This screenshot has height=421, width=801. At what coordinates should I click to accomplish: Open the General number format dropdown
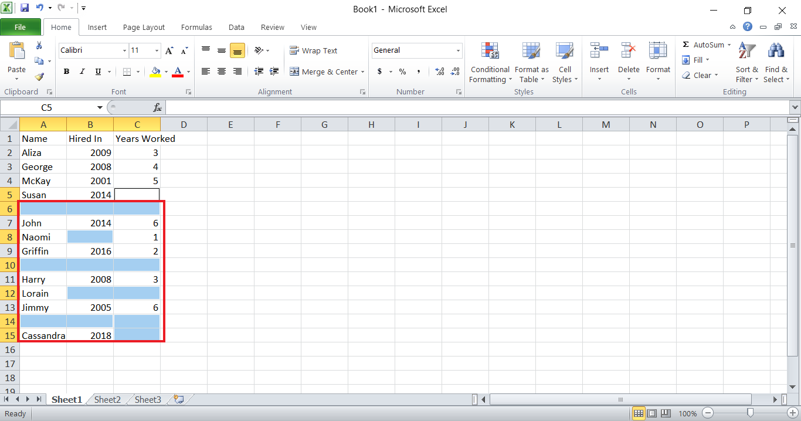tap(458, 51)
